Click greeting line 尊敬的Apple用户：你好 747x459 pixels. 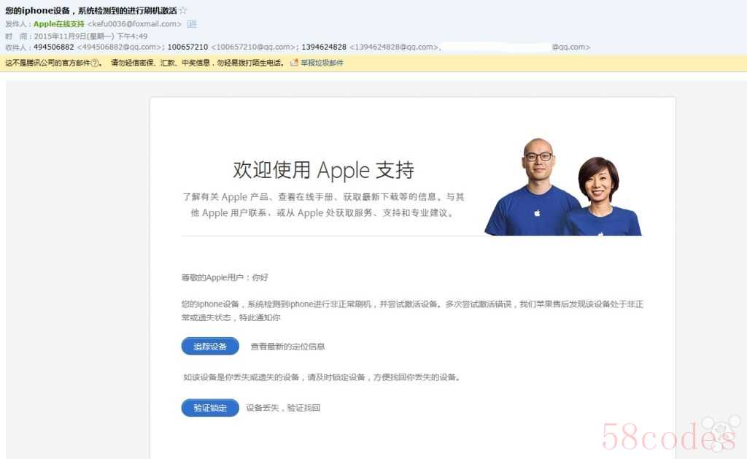[225, 277]
